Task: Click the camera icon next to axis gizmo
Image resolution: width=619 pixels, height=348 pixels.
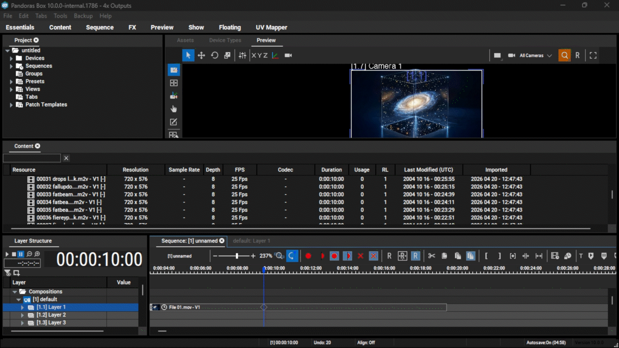Action: point(288,56)
